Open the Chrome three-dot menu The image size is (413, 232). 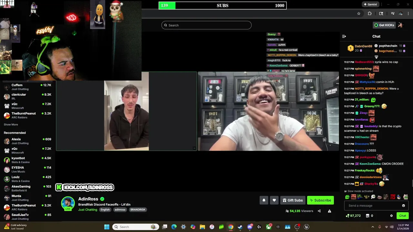click(408, 14)
